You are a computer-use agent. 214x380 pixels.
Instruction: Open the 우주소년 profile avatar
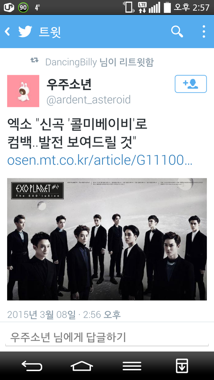(23, 91)
